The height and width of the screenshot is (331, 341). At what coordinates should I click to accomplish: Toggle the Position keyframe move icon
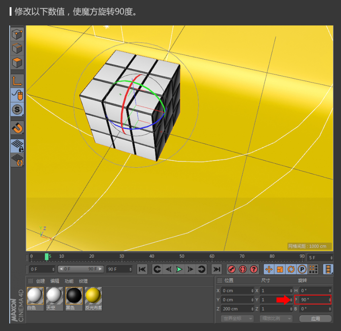(269, 269)
